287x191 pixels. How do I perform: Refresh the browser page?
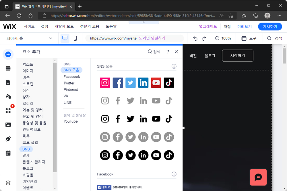(19, 15)
